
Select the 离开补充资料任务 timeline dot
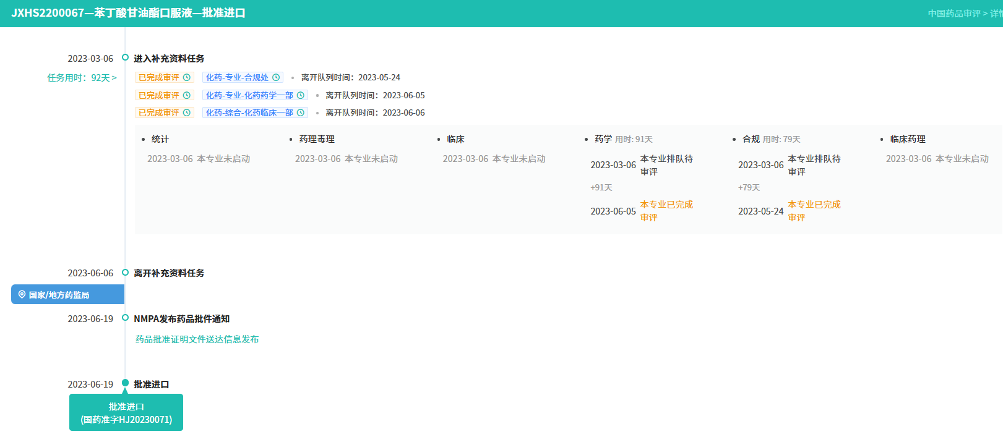coord(125,273)
